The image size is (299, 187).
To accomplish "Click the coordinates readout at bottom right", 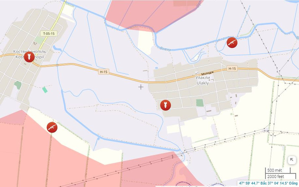I will (268, 183).
